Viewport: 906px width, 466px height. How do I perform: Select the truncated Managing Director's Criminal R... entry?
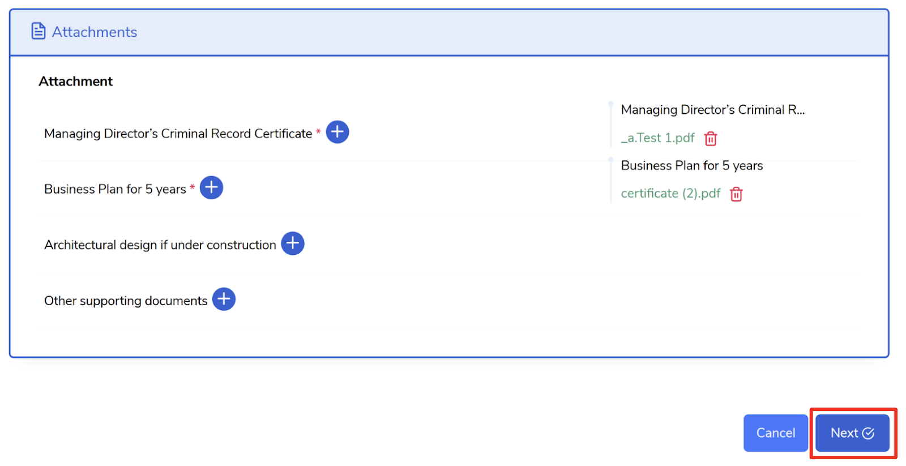tap(712, 110)
